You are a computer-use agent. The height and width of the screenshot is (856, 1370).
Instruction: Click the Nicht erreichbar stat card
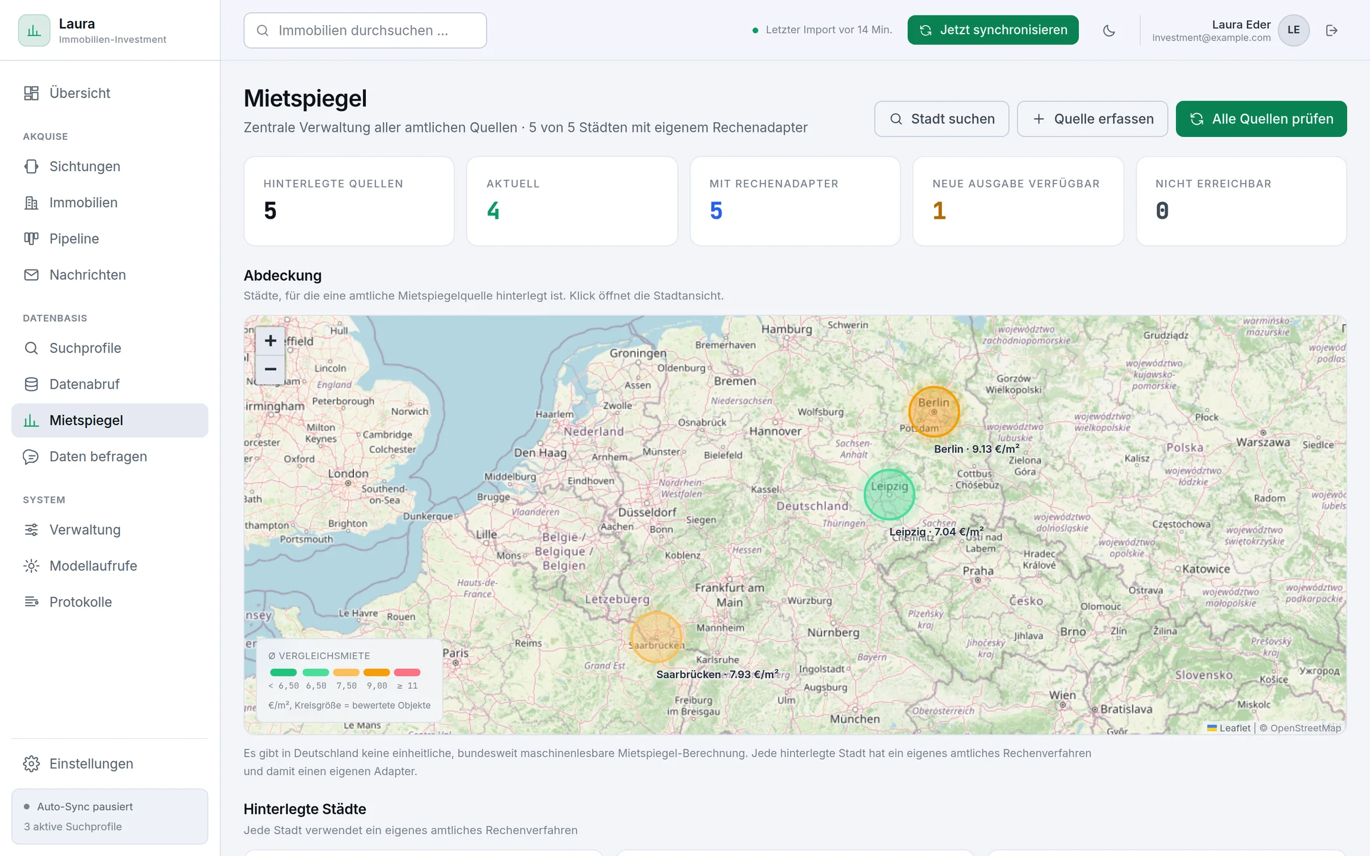(1241, 201)
